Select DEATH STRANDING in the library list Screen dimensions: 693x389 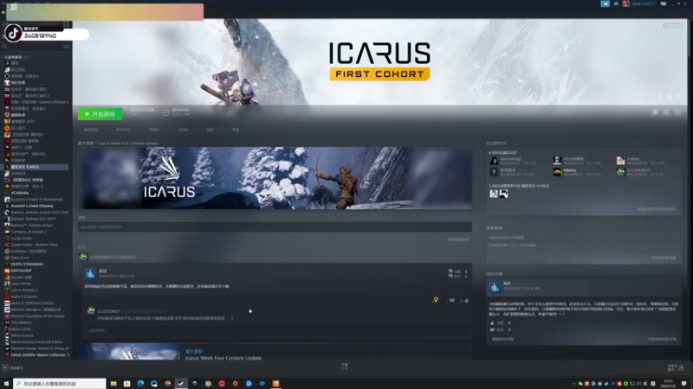point(27,265)
